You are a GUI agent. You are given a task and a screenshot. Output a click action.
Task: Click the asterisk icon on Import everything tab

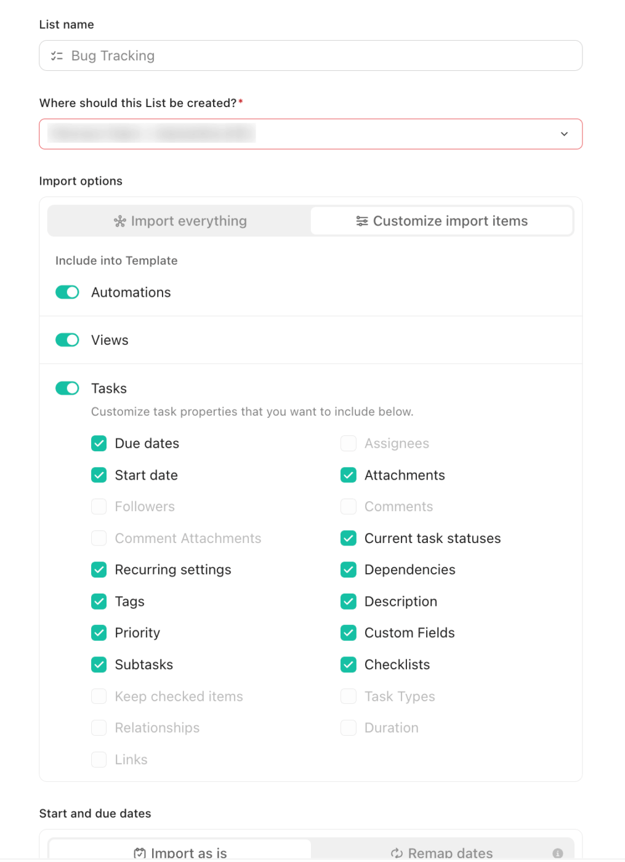pyautogui.click(x=119, y=220)
